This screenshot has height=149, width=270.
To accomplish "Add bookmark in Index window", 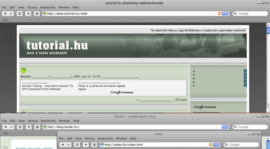I will click(86, 145).
